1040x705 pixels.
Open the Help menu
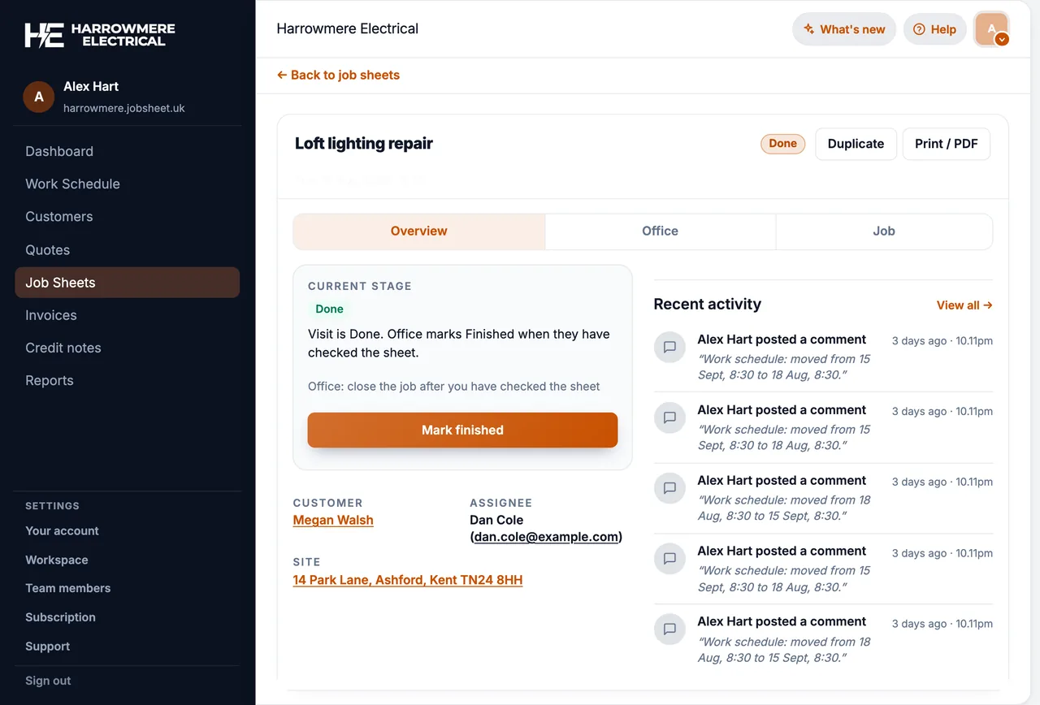934,29
